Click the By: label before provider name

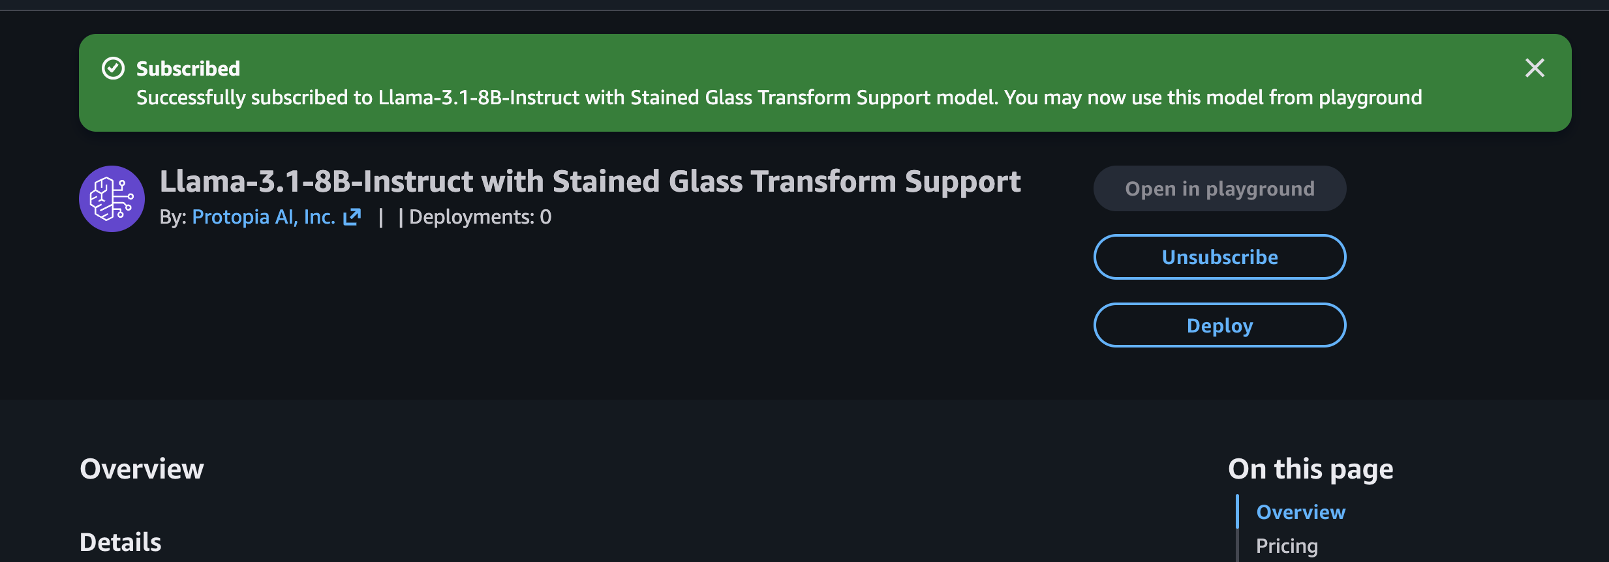pyautogui.click(x=174, y=217)
